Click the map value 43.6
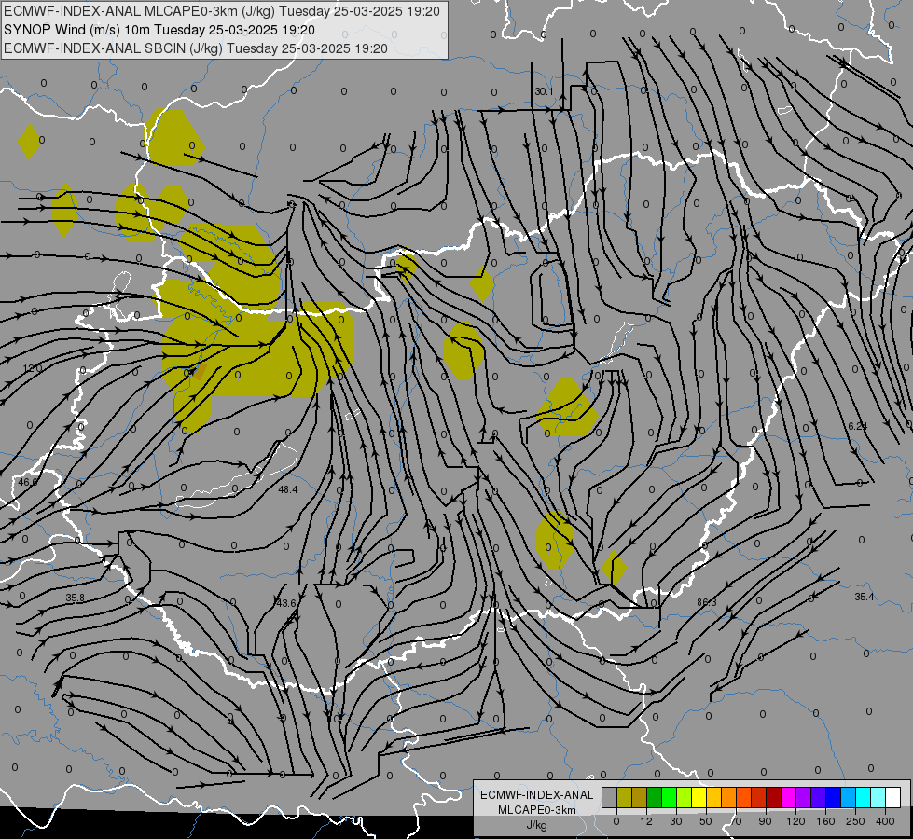The height and width of the screenshot is (839, 913). click(286, 603)
